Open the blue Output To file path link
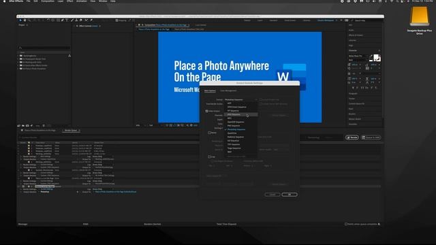436x245 pixels. [x=116, y=192]
